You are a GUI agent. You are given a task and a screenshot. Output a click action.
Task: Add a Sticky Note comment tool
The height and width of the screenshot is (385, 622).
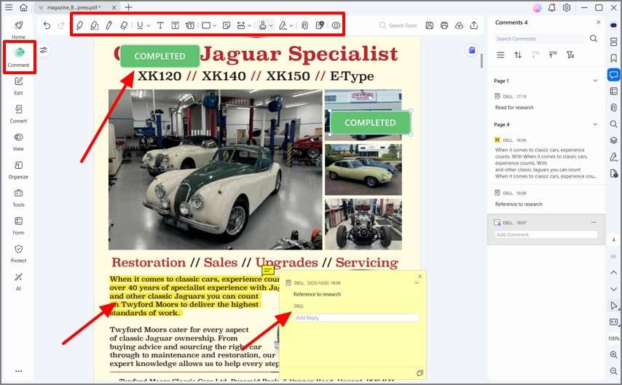click(227, 25)
